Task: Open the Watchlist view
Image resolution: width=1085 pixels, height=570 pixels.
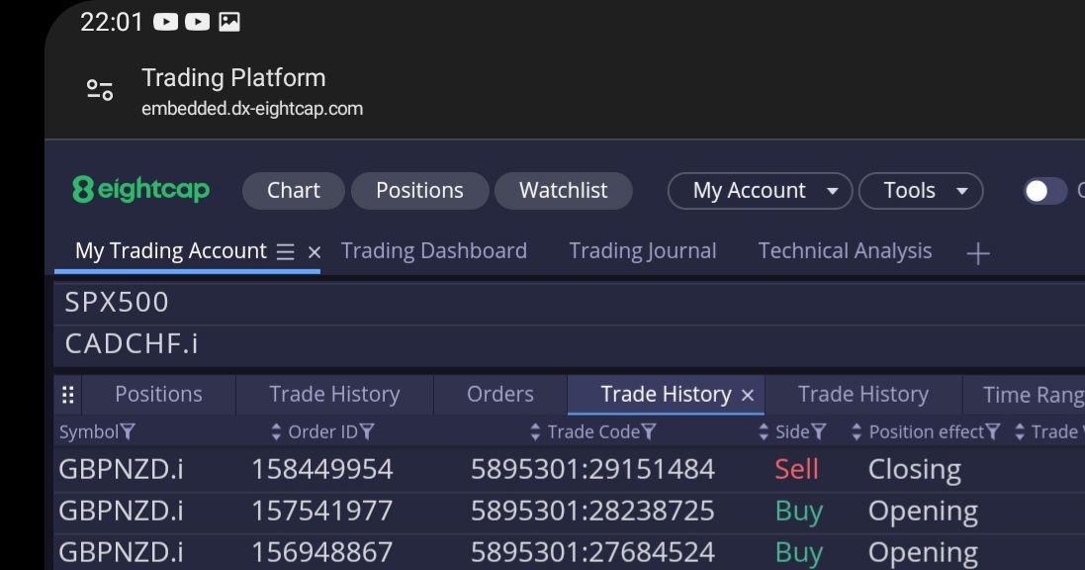Action: point(563,190)
